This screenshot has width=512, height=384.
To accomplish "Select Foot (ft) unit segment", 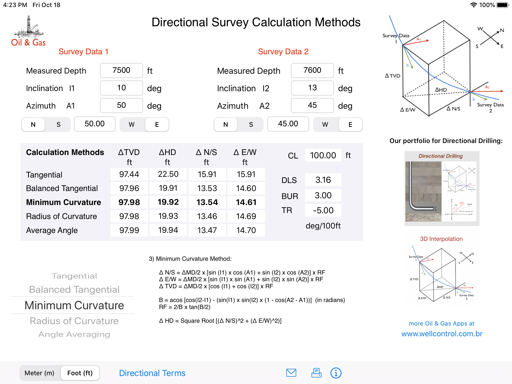I will pos(80,373).
